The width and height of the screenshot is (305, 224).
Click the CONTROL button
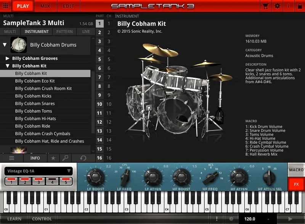(x=42, y=219)
